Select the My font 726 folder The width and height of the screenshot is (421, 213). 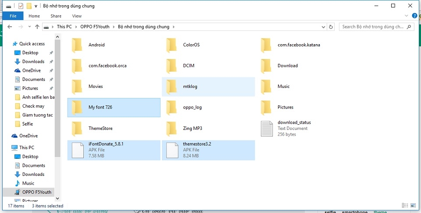coord(114,108)
